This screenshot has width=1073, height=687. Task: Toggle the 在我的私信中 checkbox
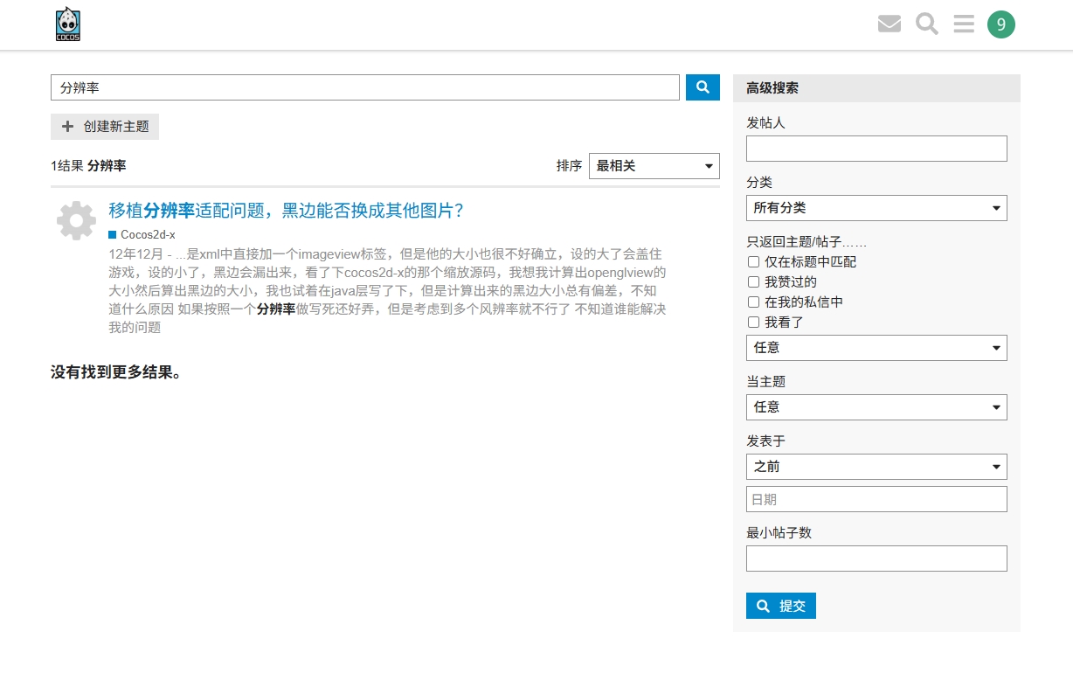(753, 302)
